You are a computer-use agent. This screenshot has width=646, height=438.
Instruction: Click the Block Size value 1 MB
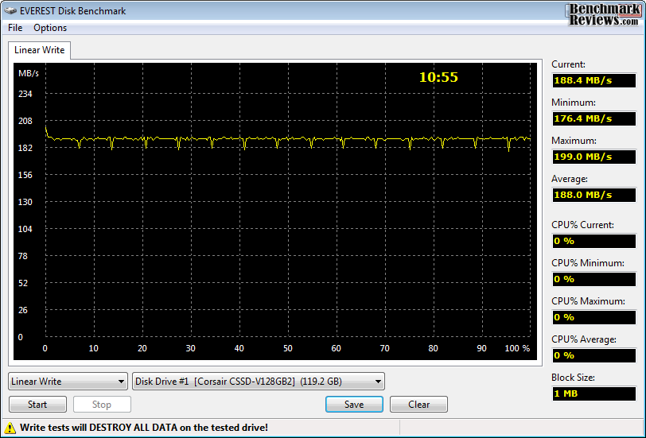(x=593, y=393)
